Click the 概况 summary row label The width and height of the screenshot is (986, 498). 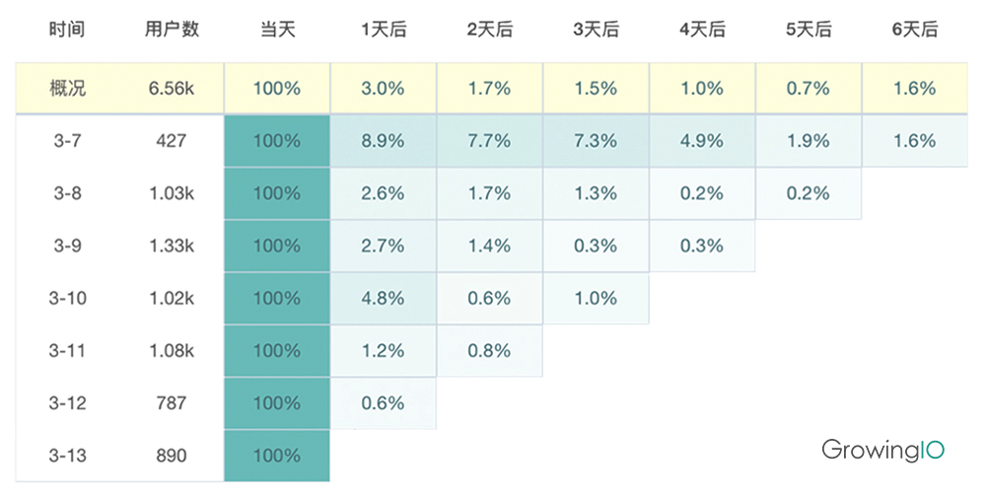(x=67, y=88)
